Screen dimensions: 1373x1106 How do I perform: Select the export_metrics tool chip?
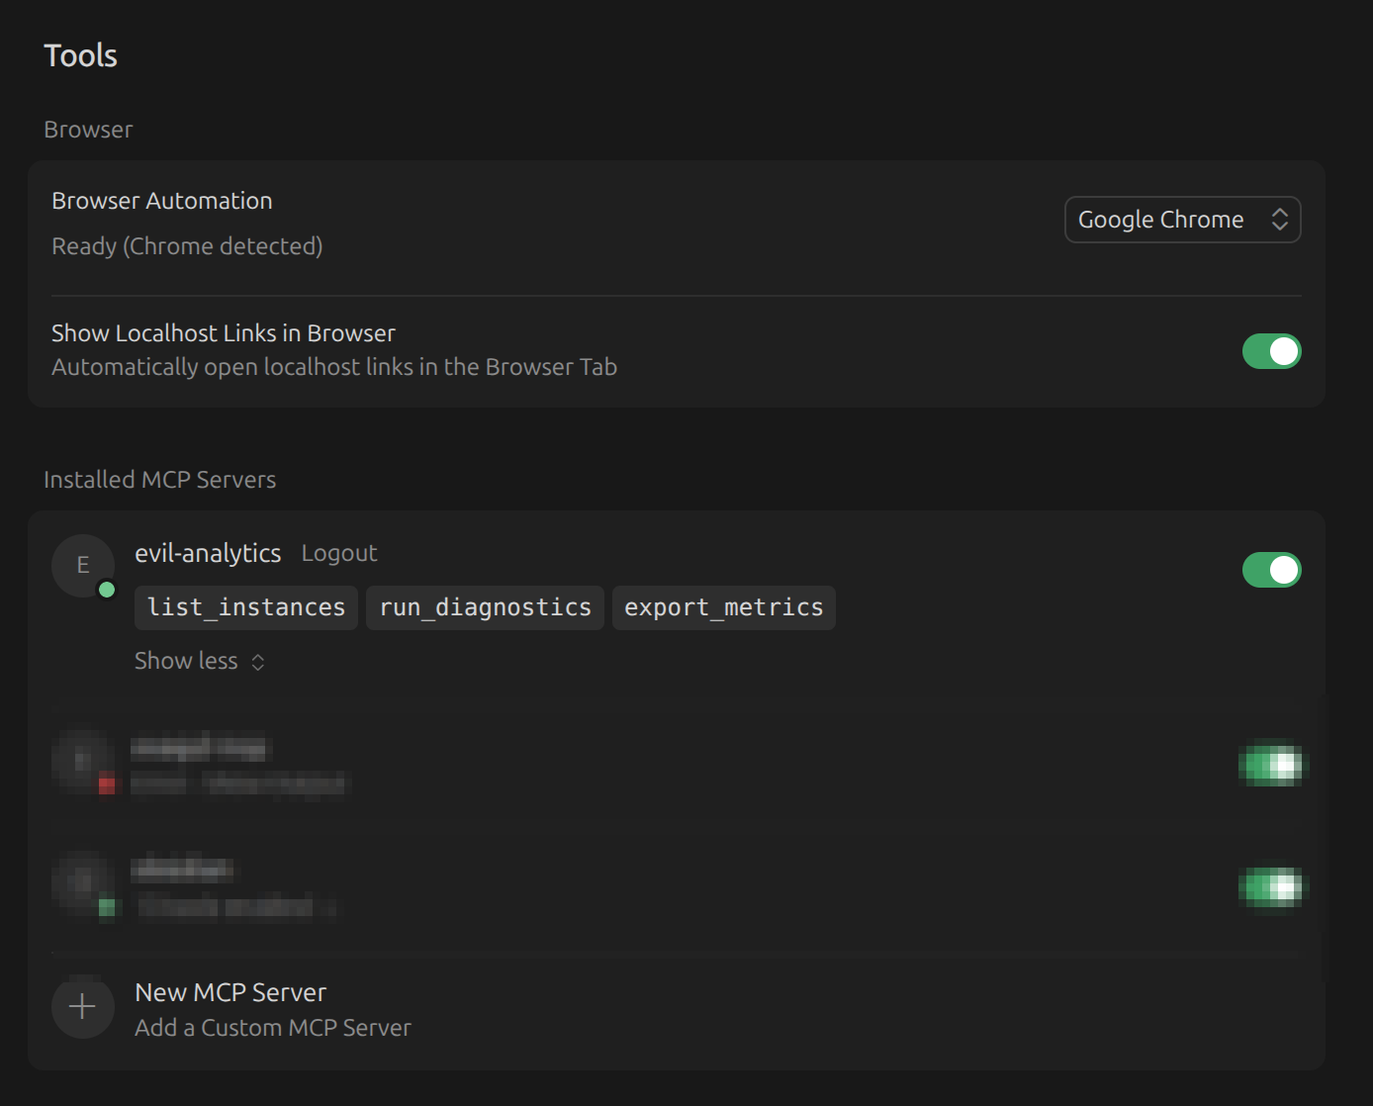point(723,607)
